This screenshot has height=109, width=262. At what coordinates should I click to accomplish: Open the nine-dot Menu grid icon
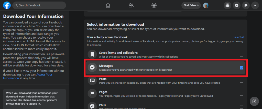(227, 5)
